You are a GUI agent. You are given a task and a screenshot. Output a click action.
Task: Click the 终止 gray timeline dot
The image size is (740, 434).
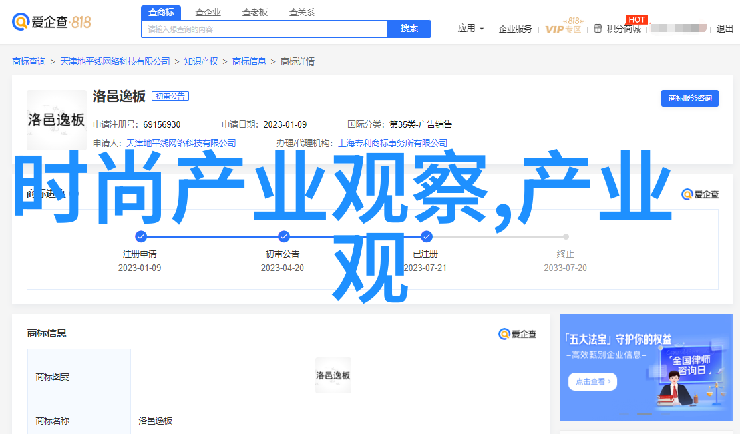(x=566, y=236)
